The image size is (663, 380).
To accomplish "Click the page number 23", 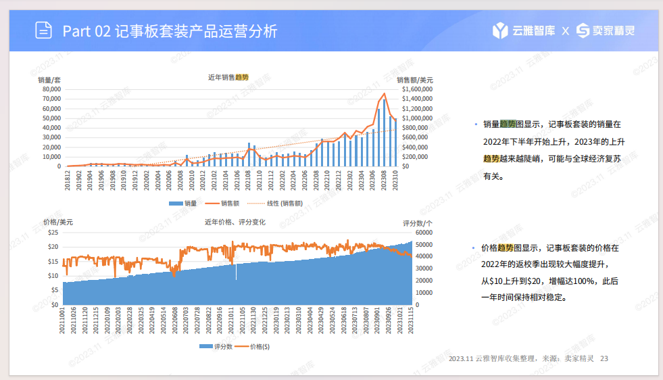I will point(604,359).
